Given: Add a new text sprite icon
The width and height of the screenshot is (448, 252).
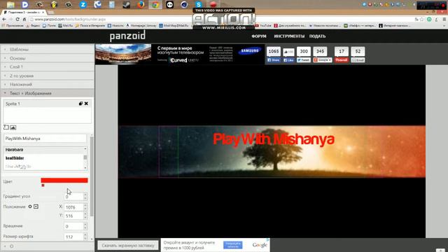Looking at the screenshot, I should (6, 127).
